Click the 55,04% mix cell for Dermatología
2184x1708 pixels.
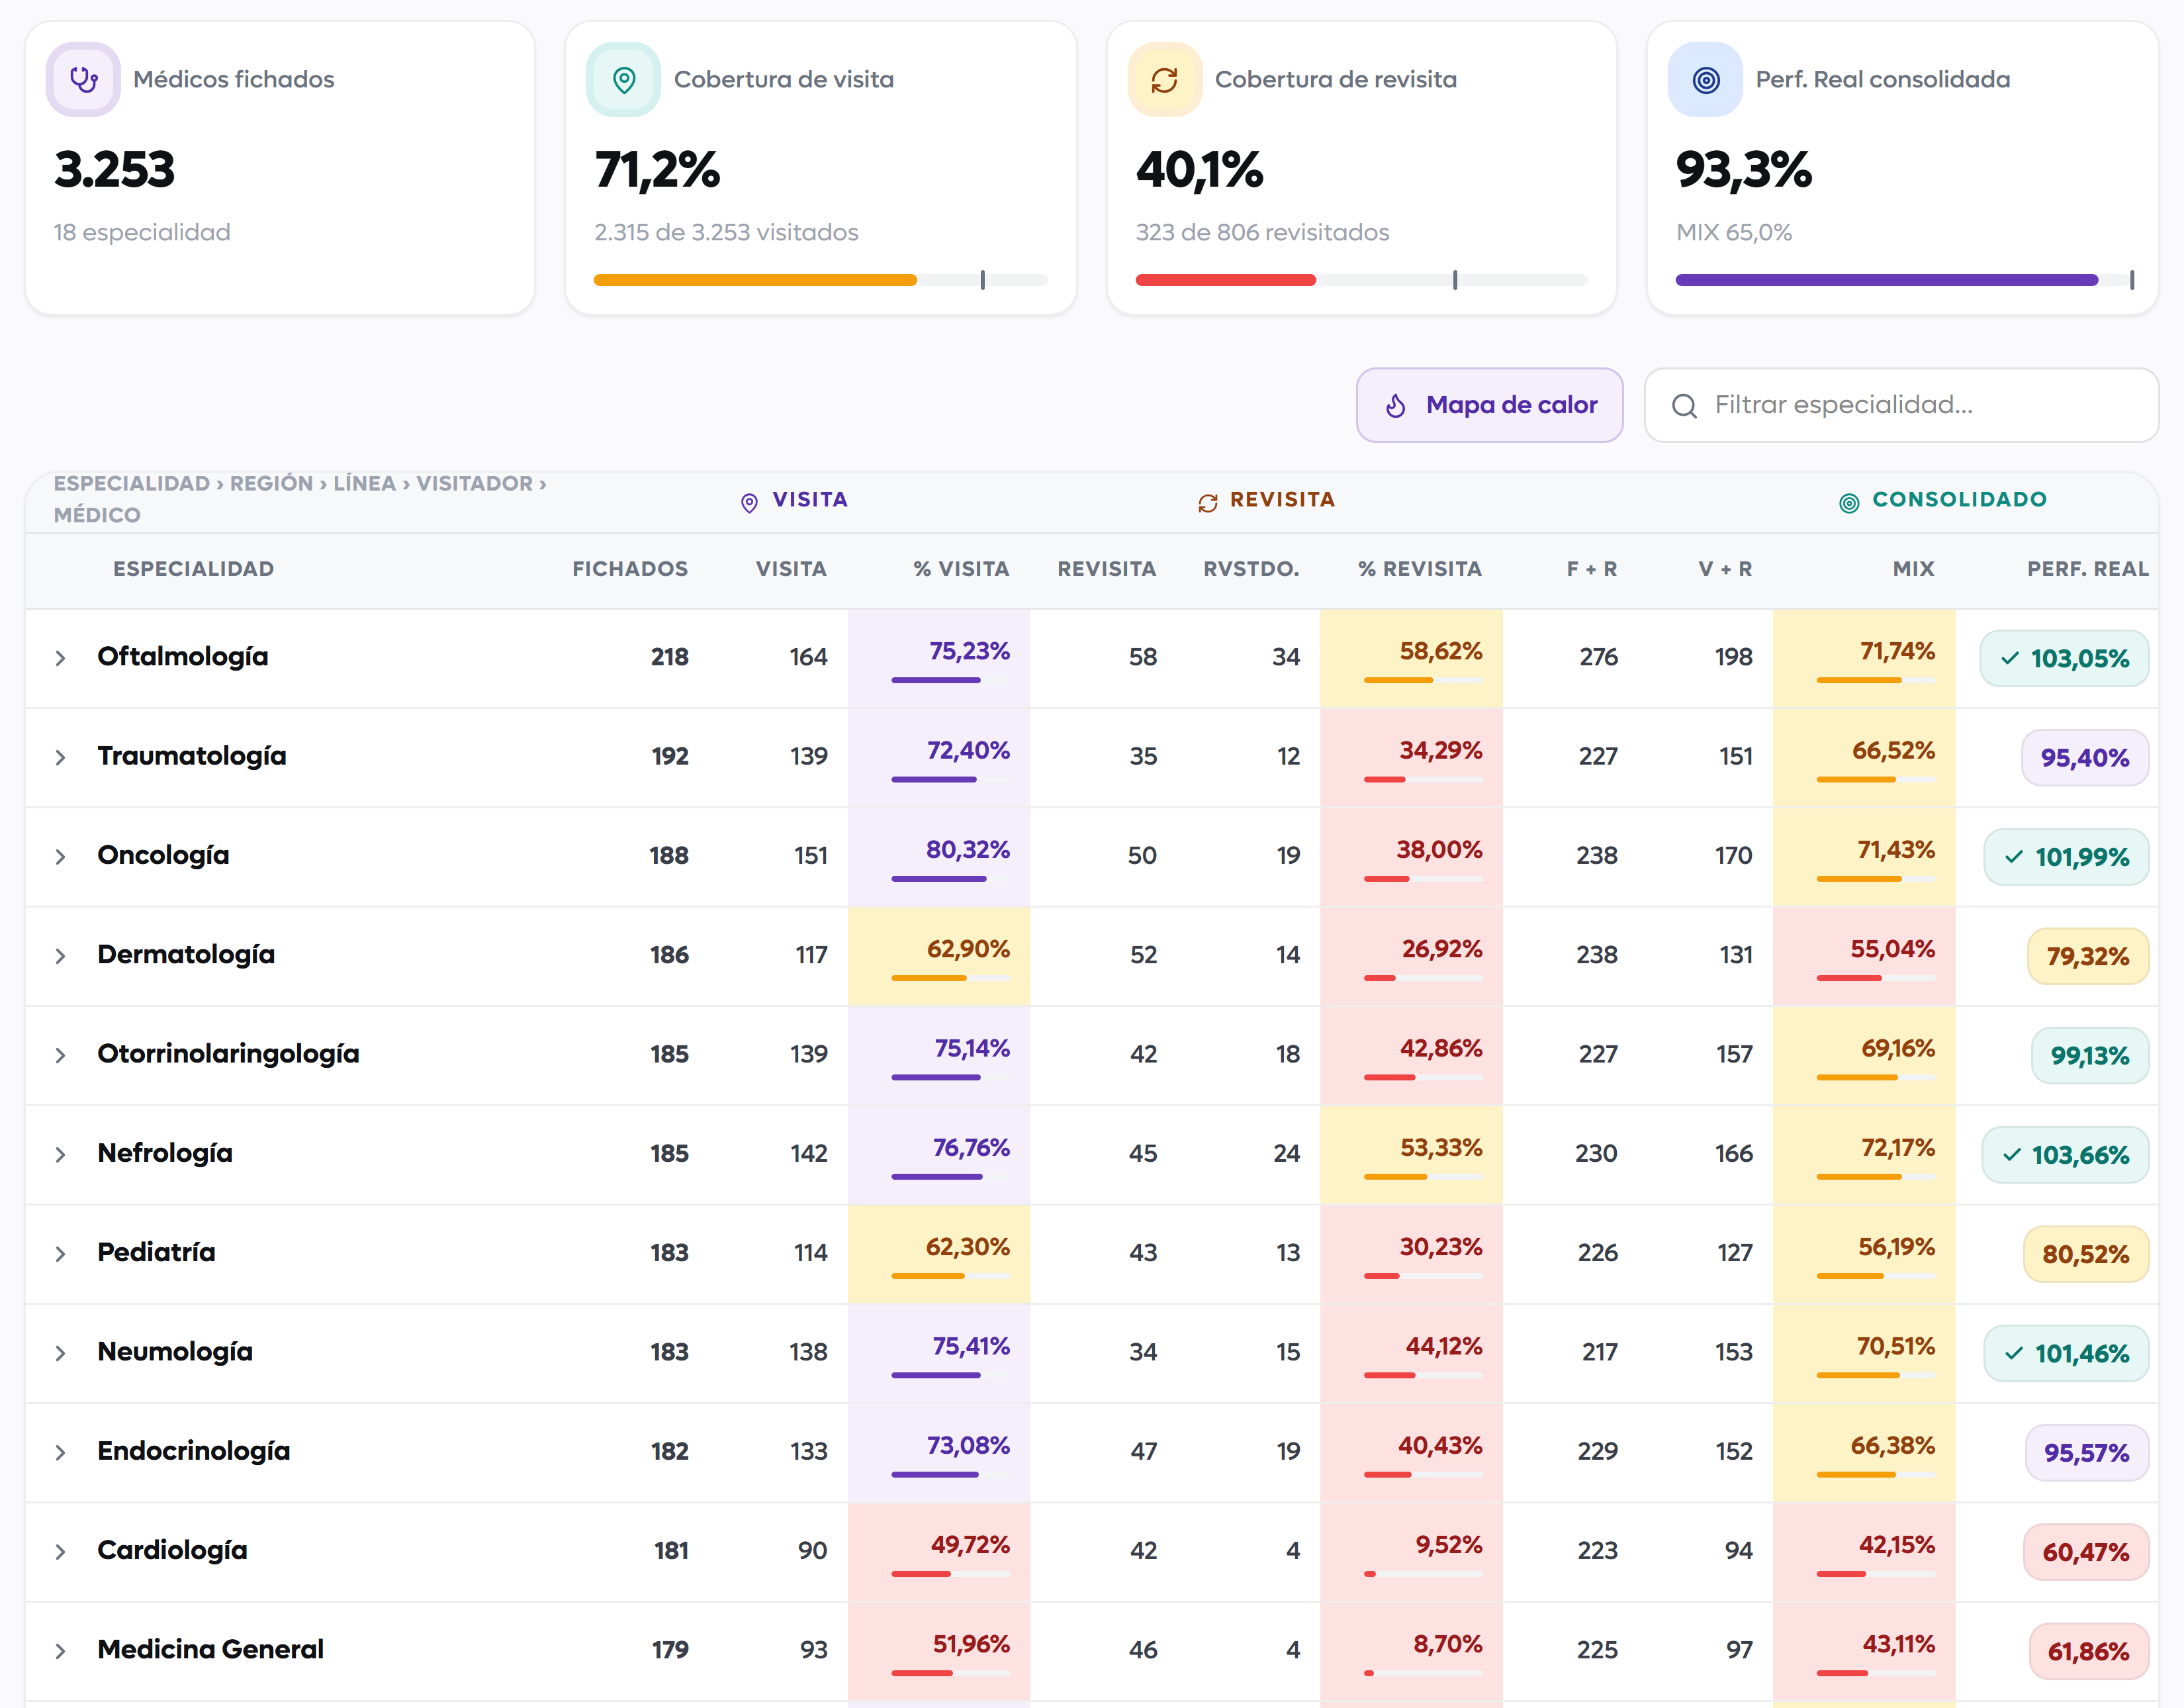click(x=1864, y=955)
